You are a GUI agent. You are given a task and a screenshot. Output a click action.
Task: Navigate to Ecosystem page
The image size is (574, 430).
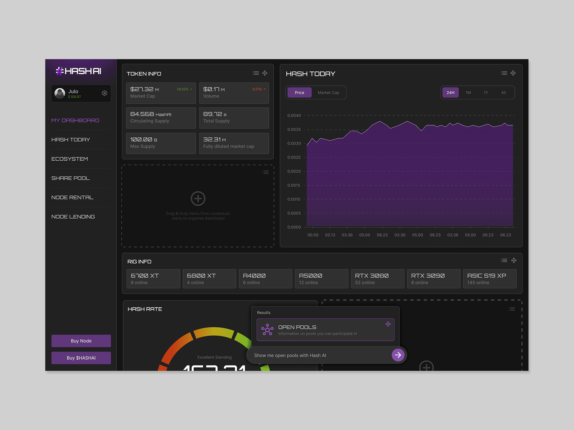point(70,159)
